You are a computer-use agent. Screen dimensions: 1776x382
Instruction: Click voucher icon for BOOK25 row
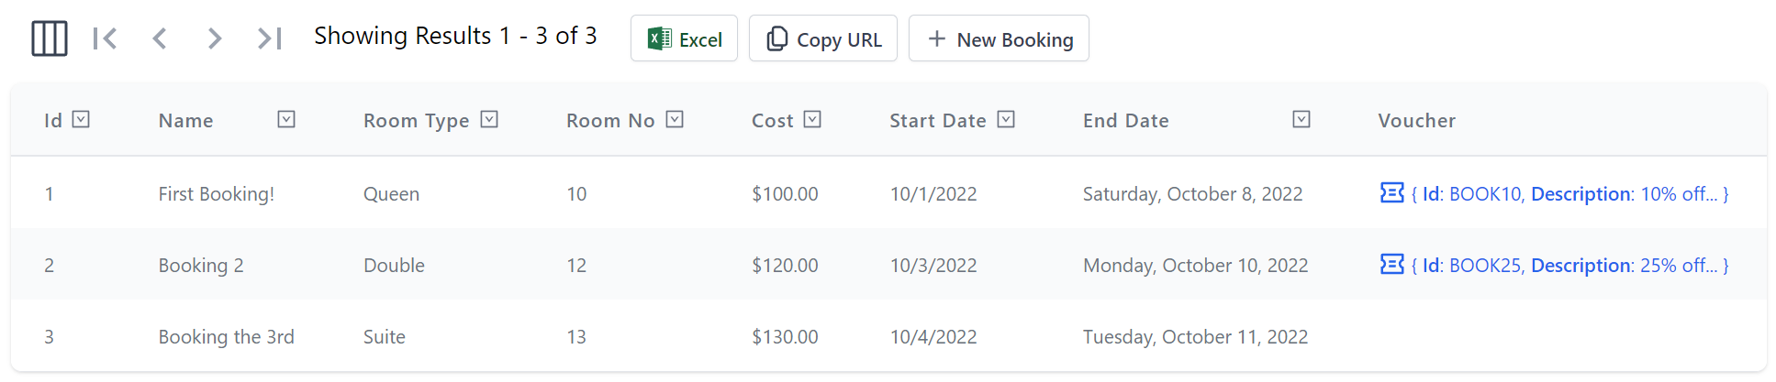(x=1391, y=264)
